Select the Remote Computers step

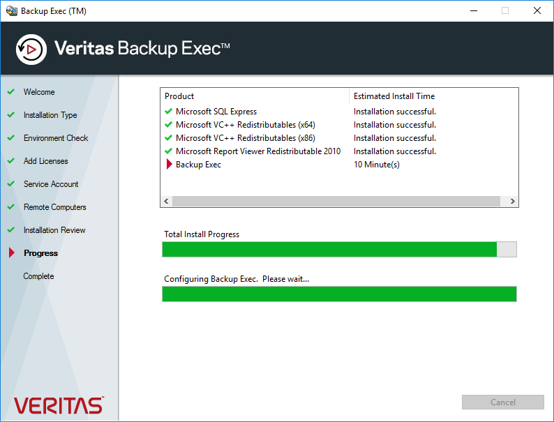pyautogui.click(x=54, y=207)
